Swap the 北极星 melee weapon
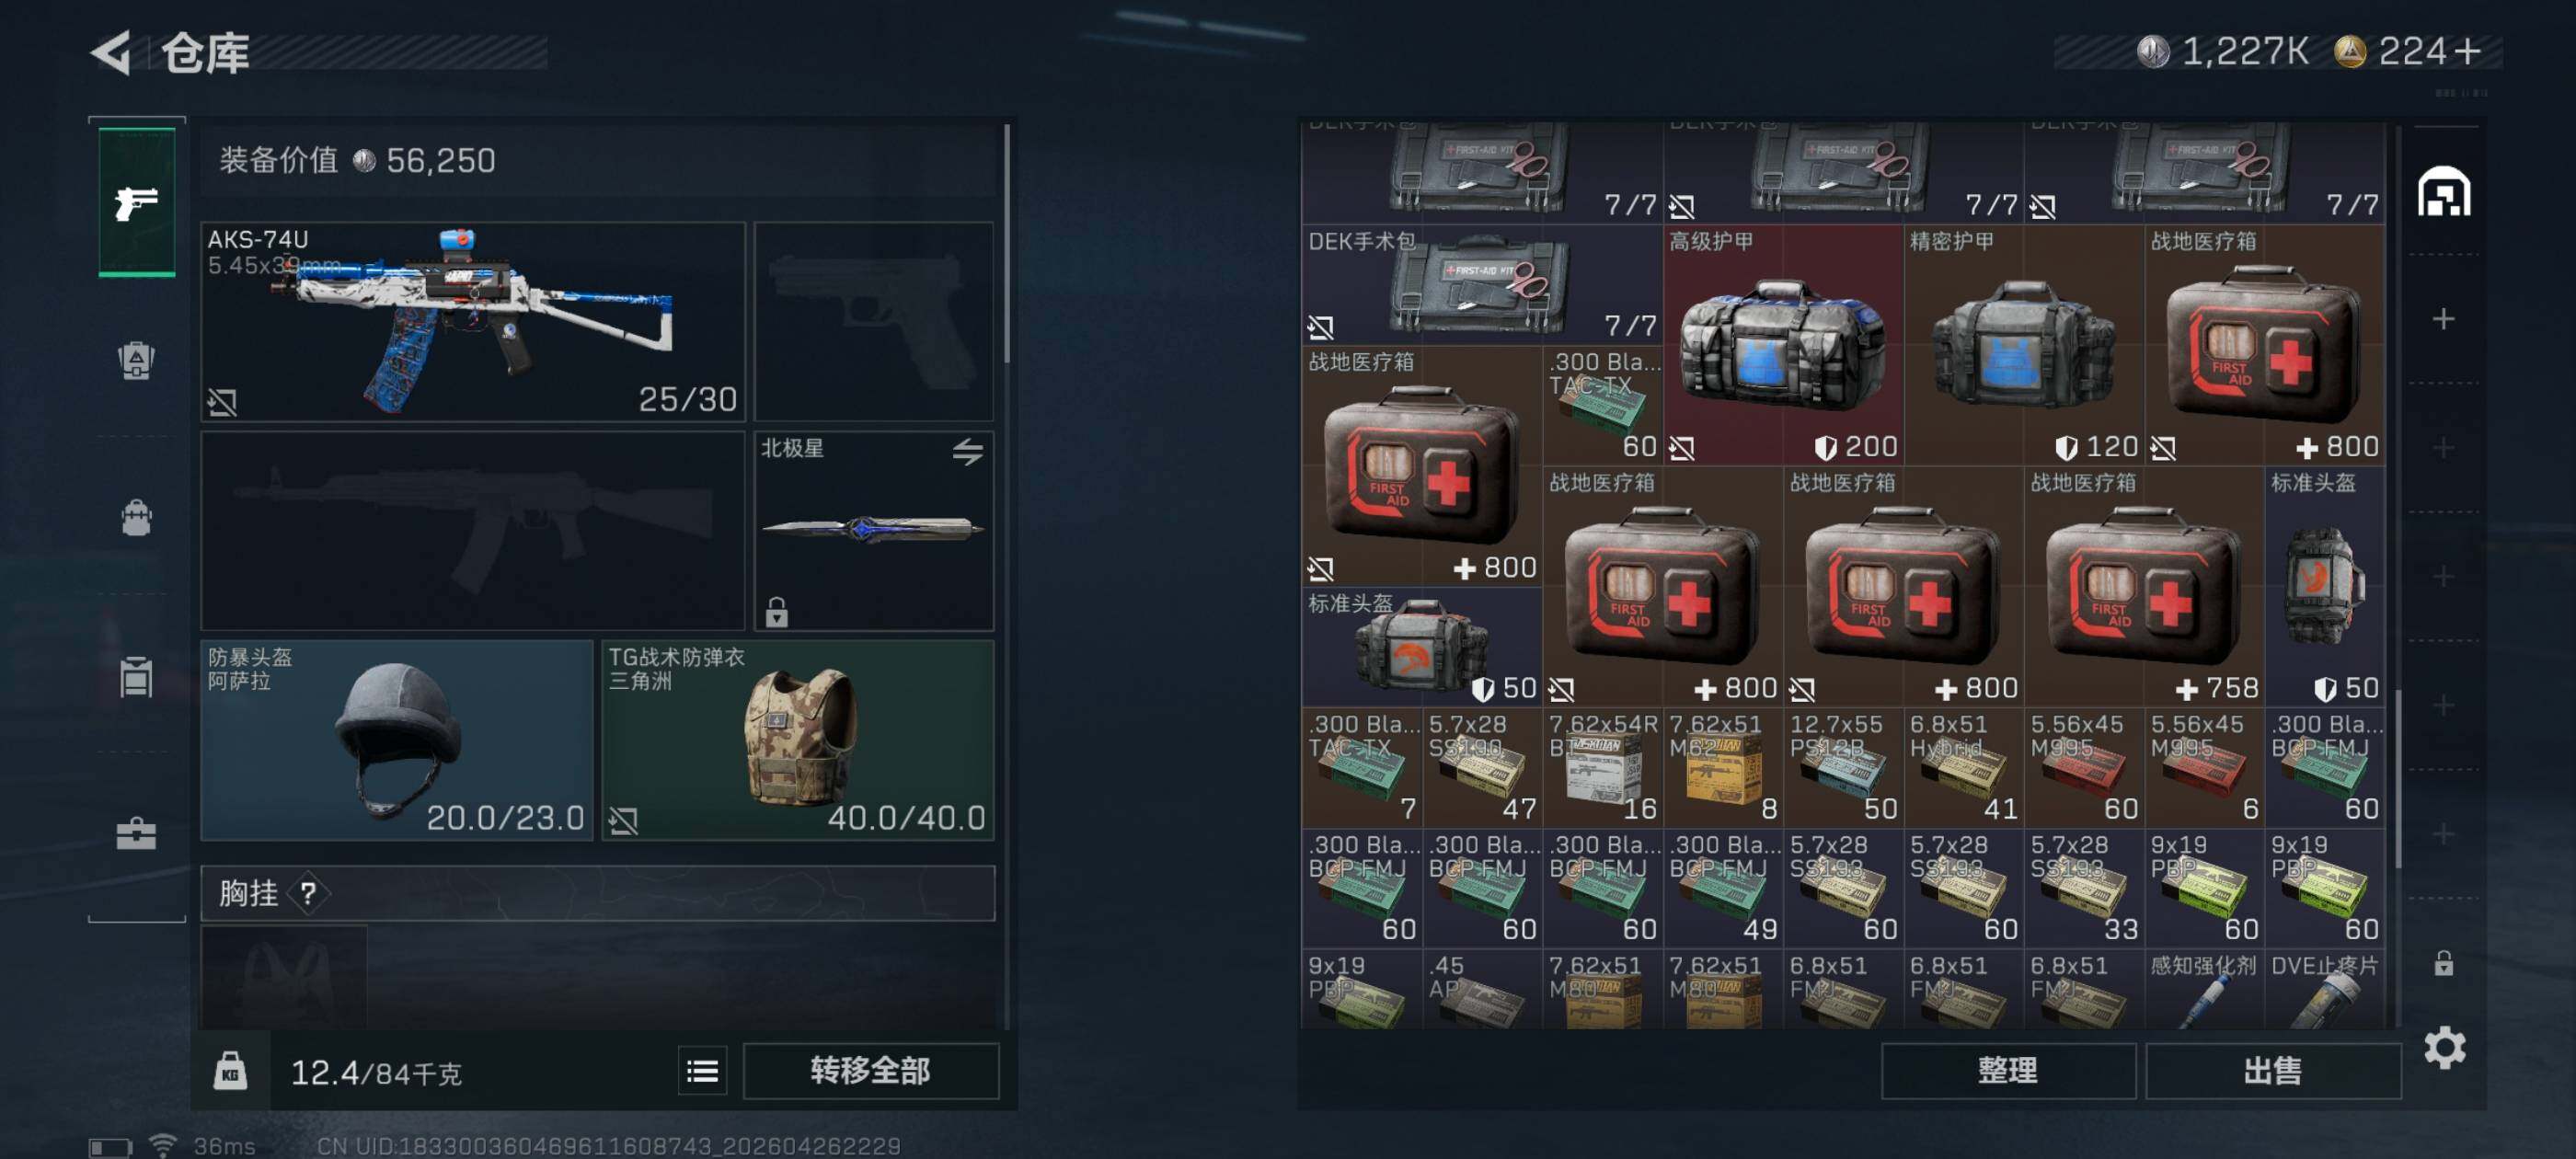This screenshot has height=1159, width=2576. click(x=967, y=451)
